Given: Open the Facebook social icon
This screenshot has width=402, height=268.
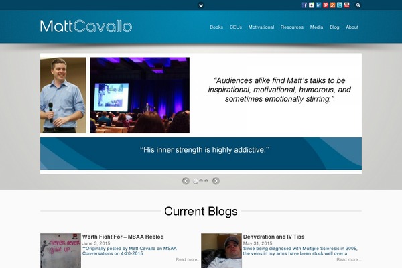Looking at the screenshot, I should pyautogui.click(x=304, y=5).
